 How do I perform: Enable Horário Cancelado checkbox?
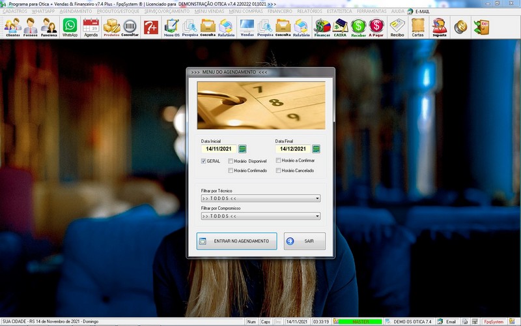point(279,170)
